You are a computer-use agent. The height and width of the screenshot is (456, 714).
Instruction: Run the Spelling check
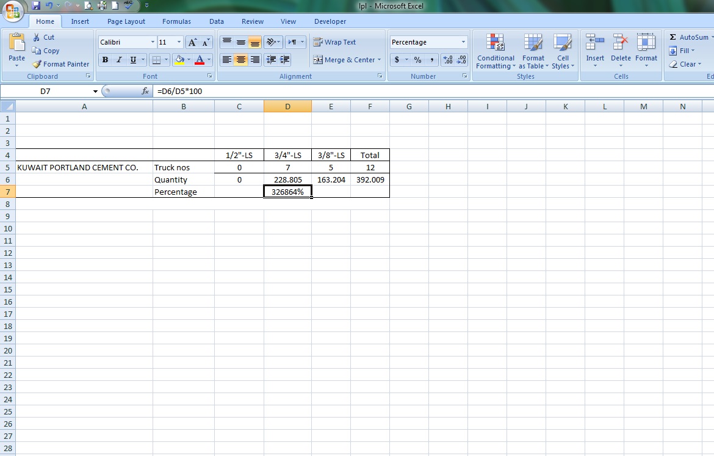(128, 6)
